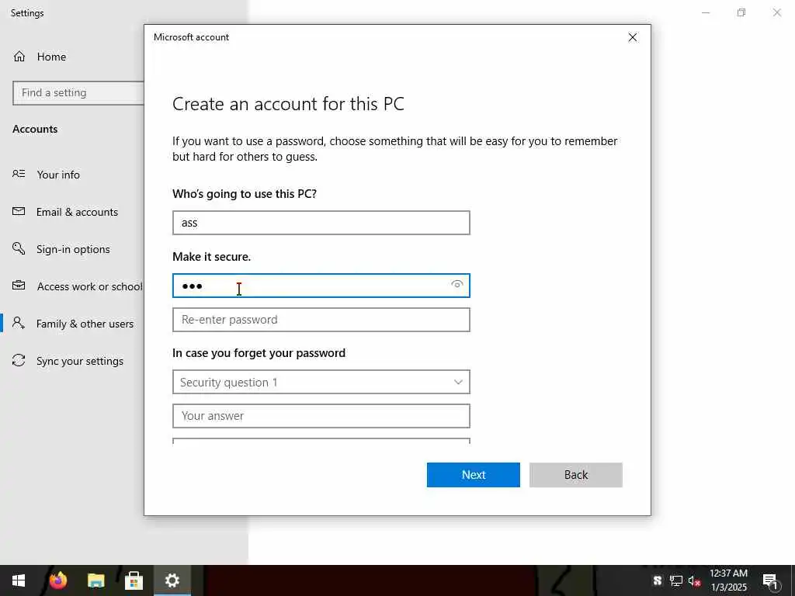Open File Explorer from the taskbar
The image size is (795, 596).
tap(95, 580)
